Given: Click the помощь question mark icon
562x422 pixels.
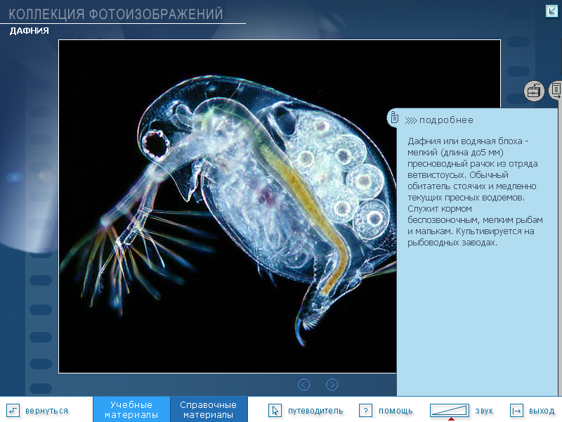Looking at the screenshot, I should tap(365, 410).
